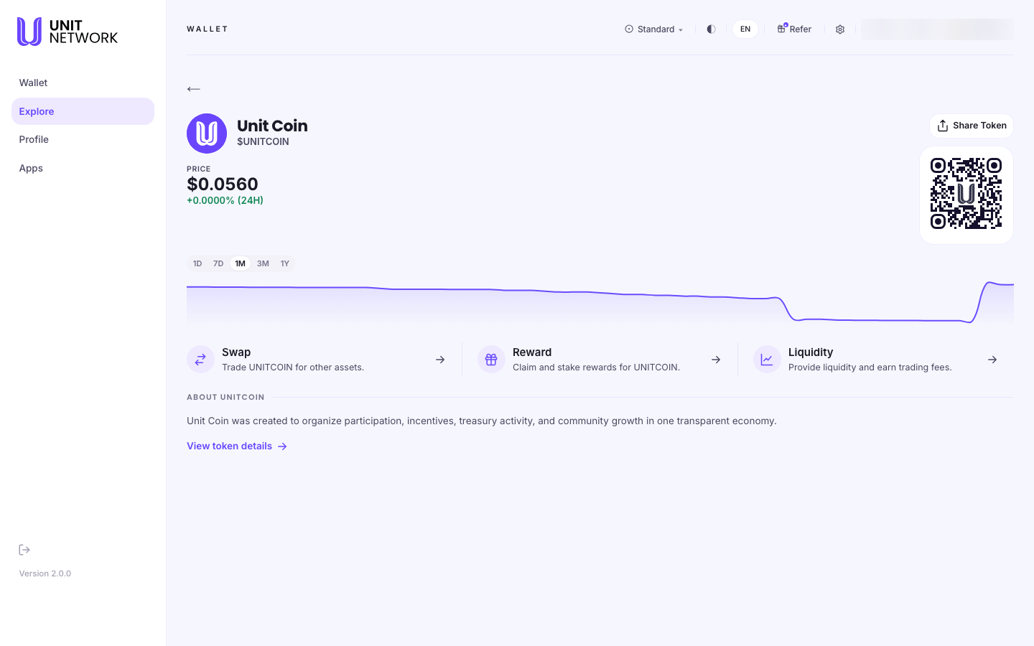Click the +0.0000% (24H) change text

tap(225, 200)
